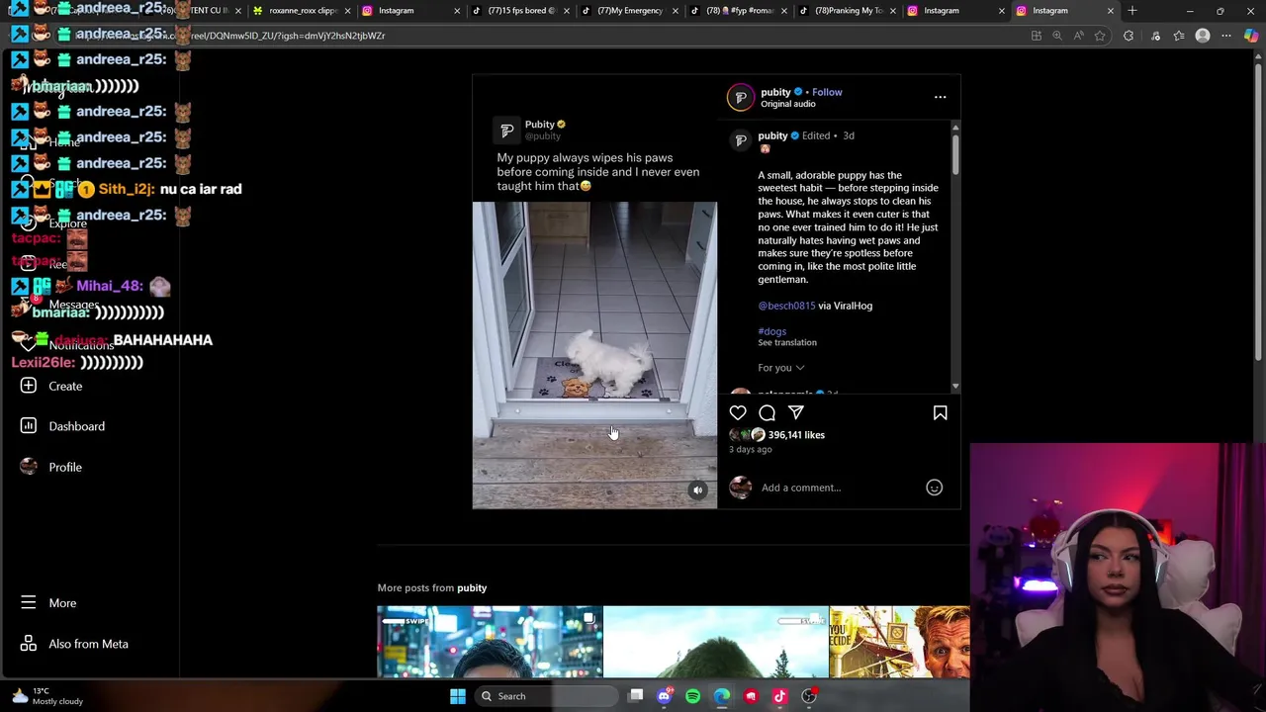1266x712 pixels.
Task: Like the puppy post with heart icon
Action: (738, 412)
